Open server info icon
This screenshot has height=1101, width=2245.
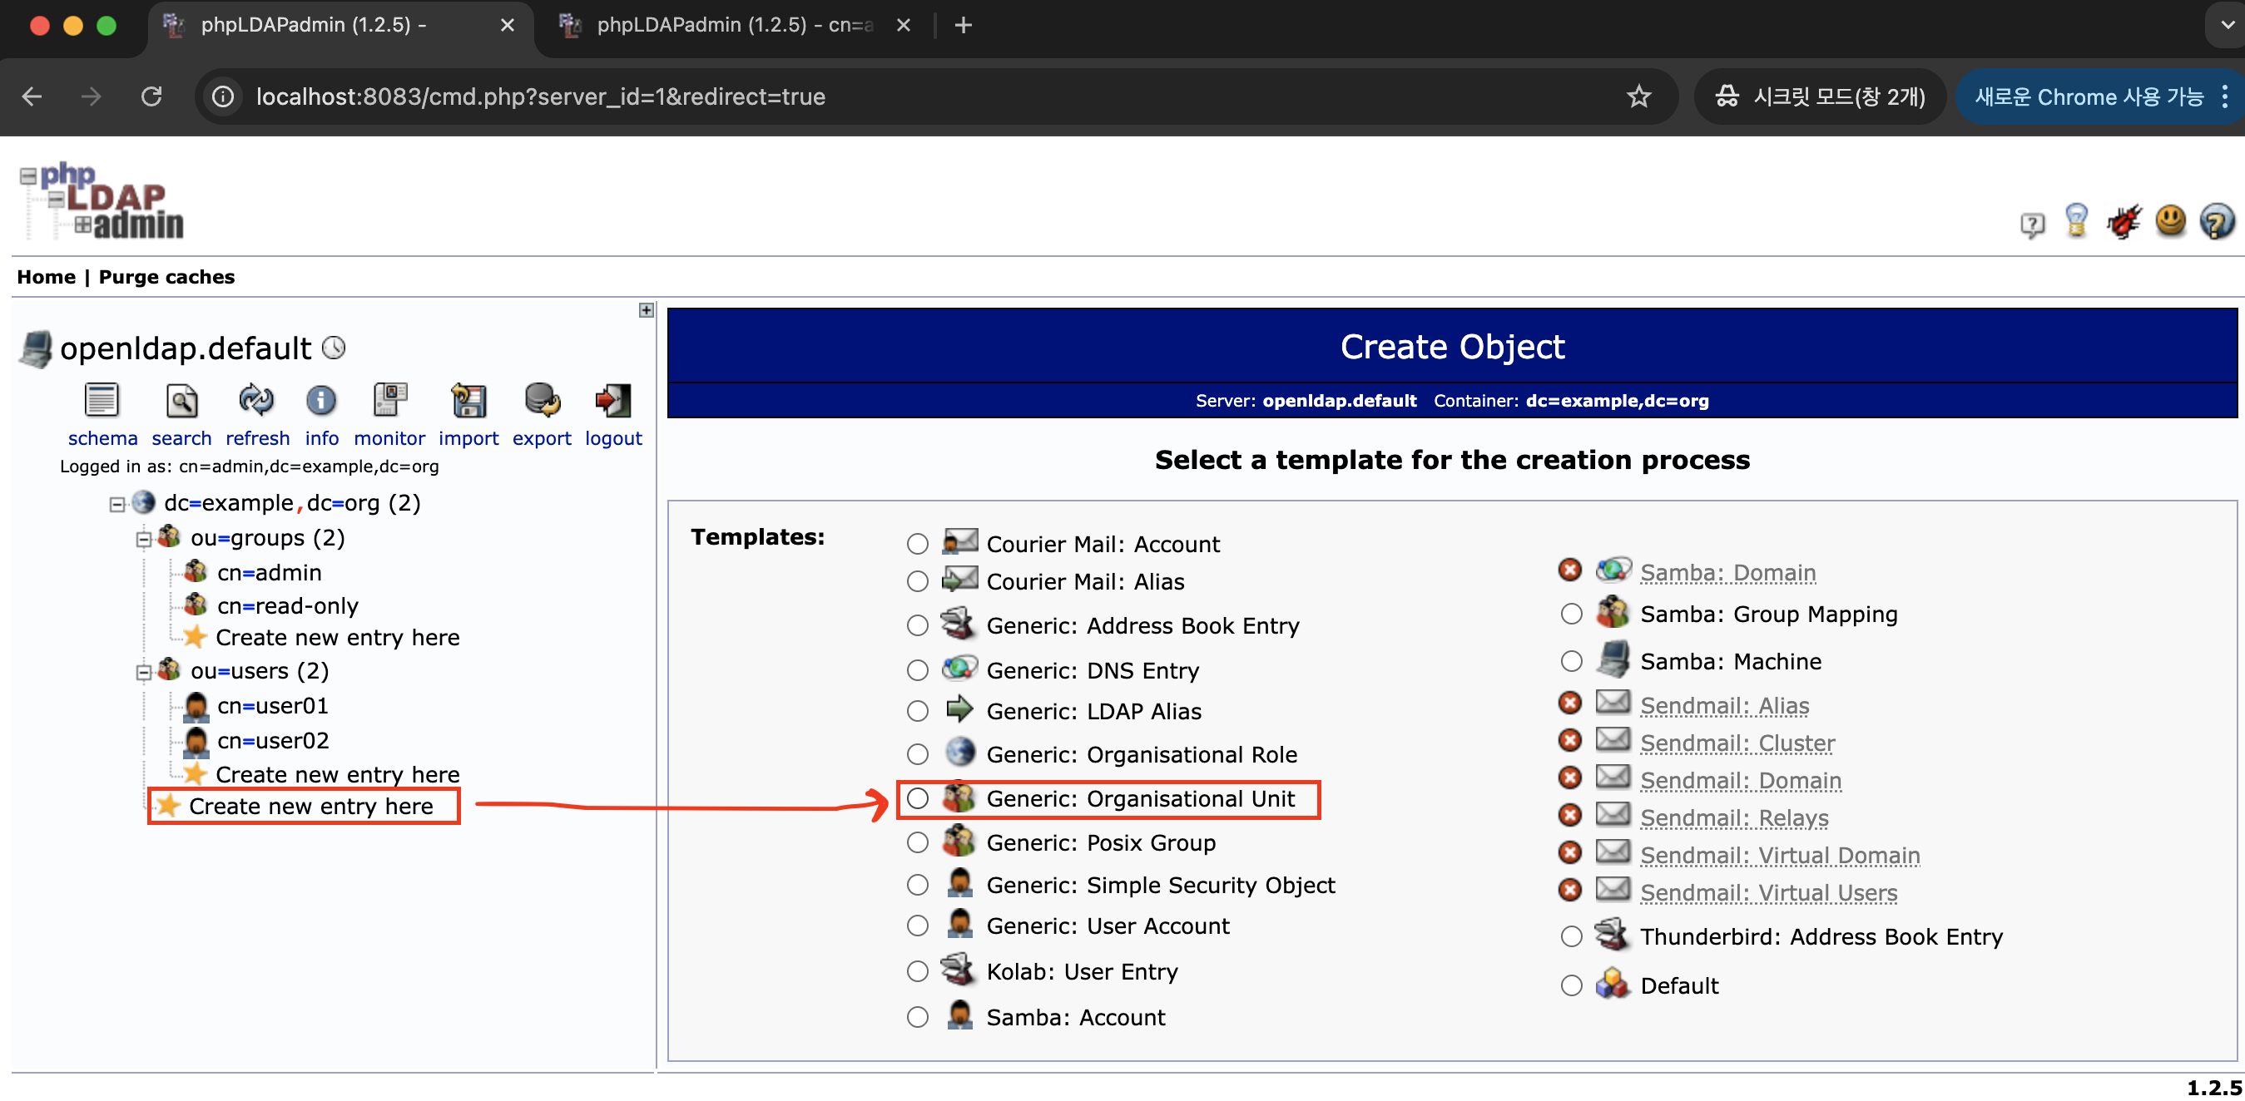tap(320, 401)
